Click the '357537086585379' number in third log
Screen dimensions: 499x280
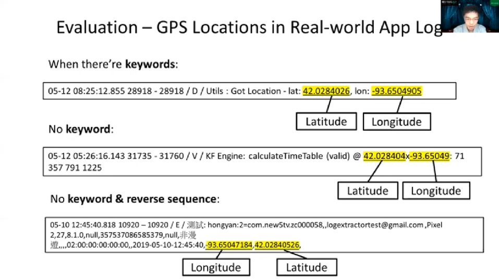(x=131, y=235)
